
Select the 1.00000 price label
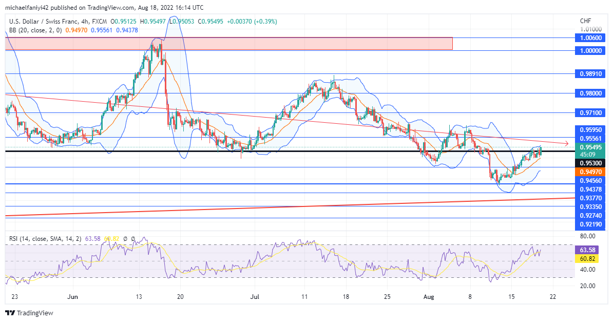pos(590,51)
